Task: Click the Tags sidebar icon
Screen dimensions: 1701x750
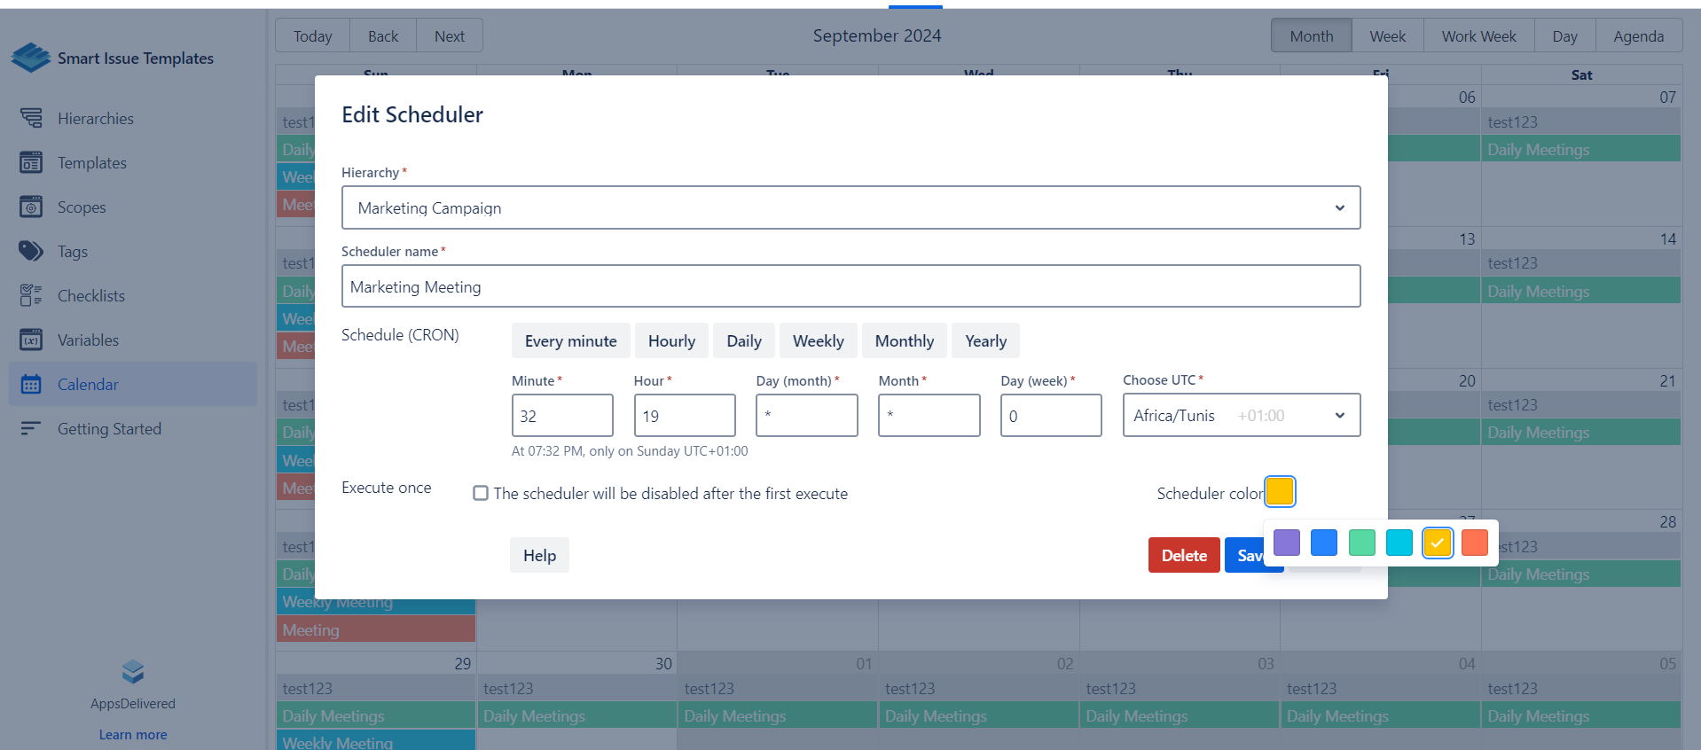Action: [31, 251]
